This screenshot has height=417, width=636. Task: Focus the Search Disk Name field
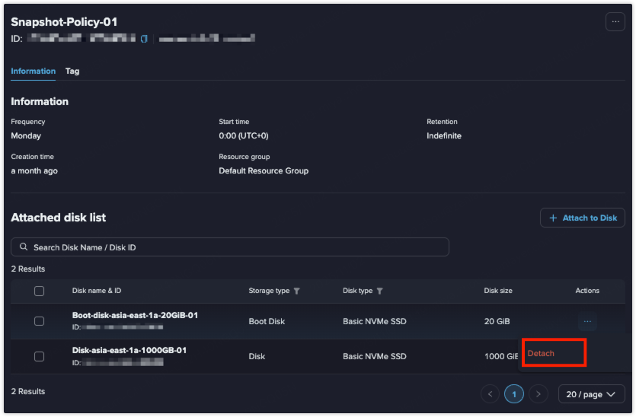(x=236, y=247)
